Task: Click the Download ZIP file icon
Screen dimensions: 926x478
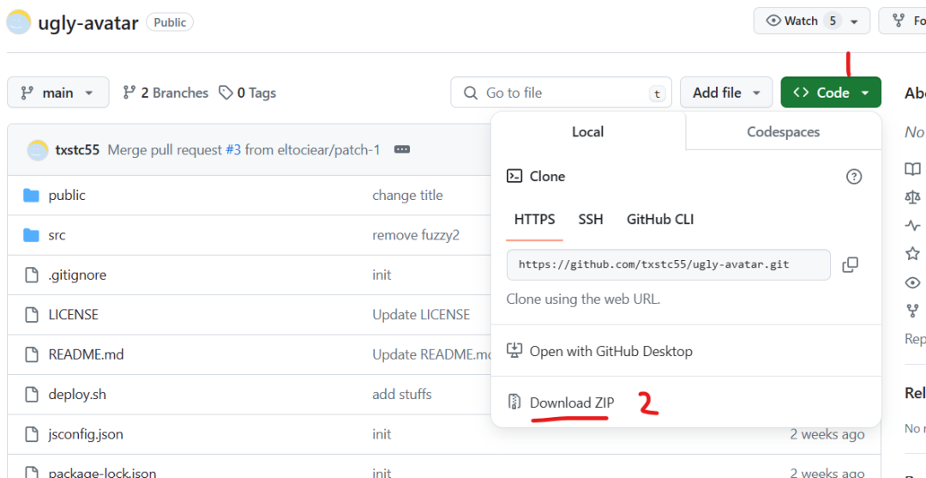Action: click(x=514, y=402)
